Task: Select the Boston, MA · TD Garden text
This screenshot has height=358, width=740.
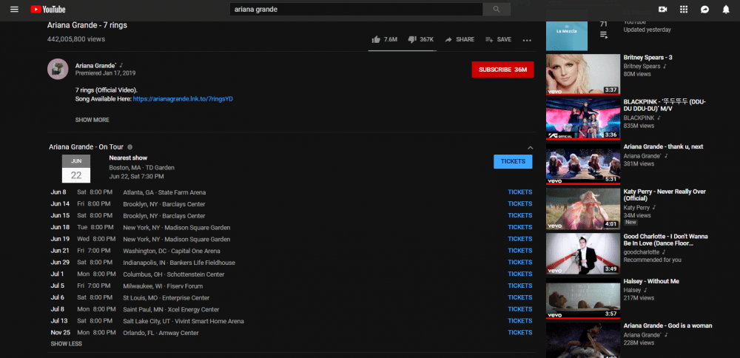Action: (141, 167)
